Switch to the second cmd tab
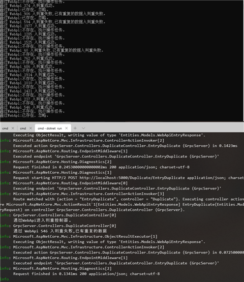The image size is (244, 282). point(23,128)
